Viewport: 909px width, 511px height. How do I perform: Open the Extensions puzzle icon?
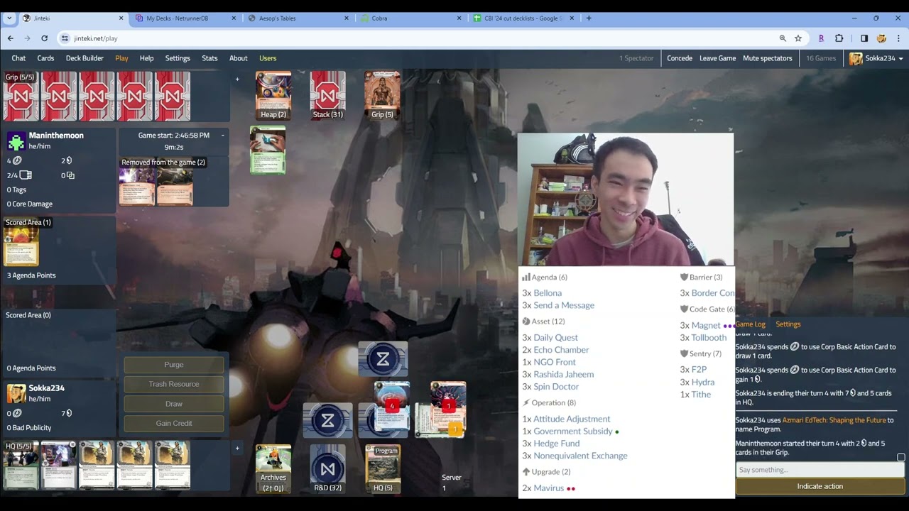tap(839, 38)
